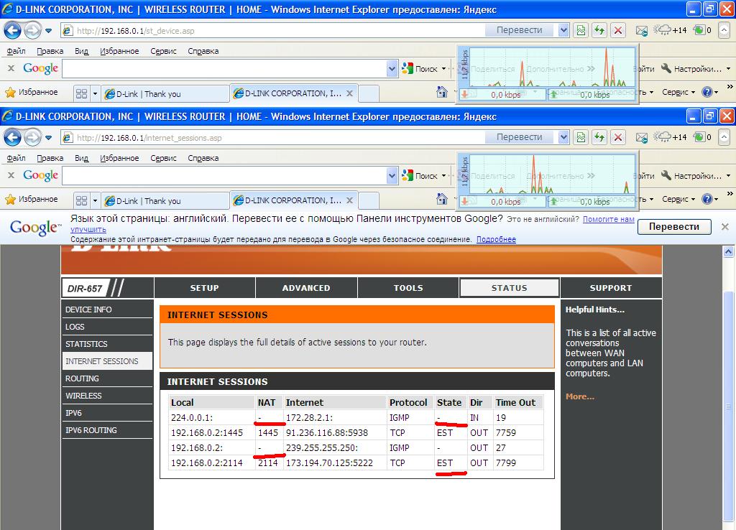Click the Refresh icon in the internet_sessions window

599,137
